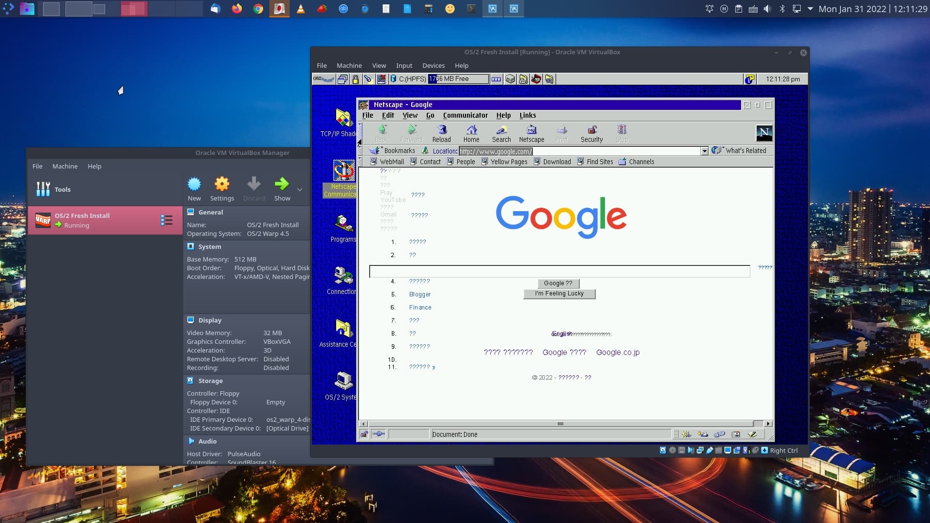Click the I'm Feeling Lucky button

pyautogui.click(x=559, y=293)
